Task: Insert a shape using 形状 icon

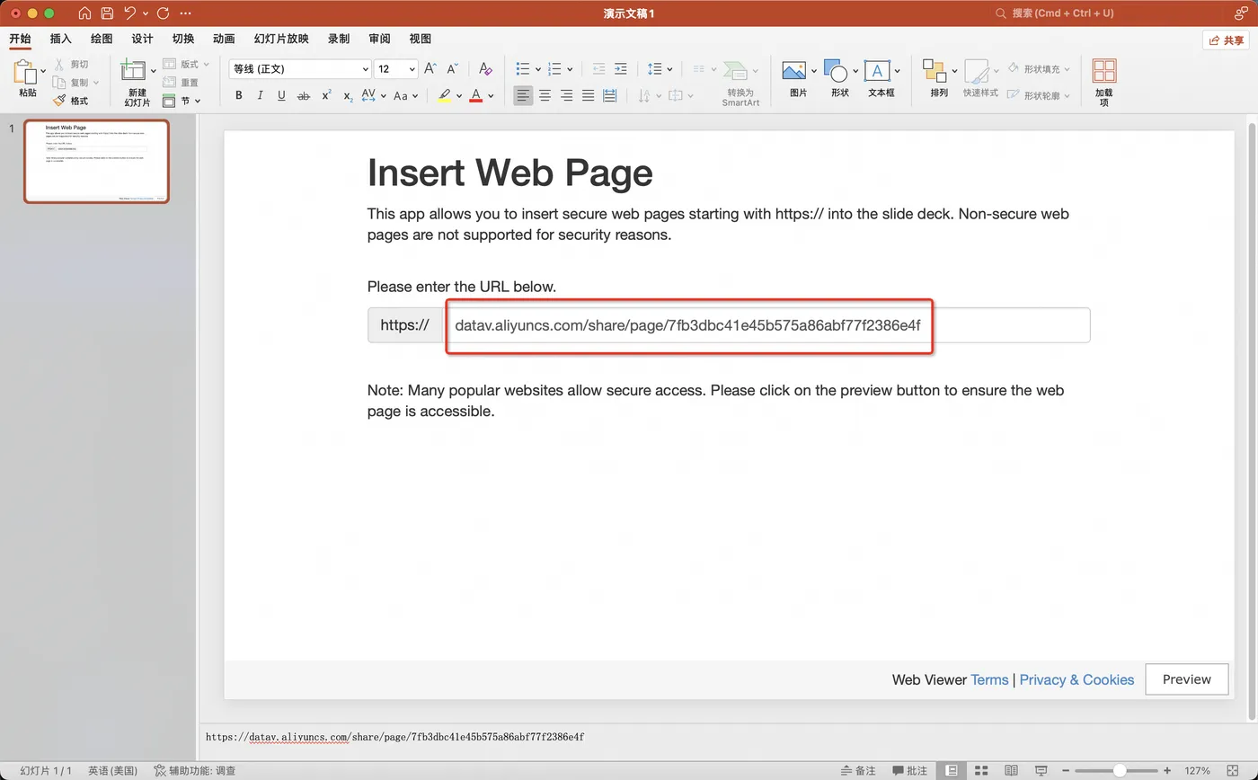Action: pyautogui.click(x=836, y=71)
